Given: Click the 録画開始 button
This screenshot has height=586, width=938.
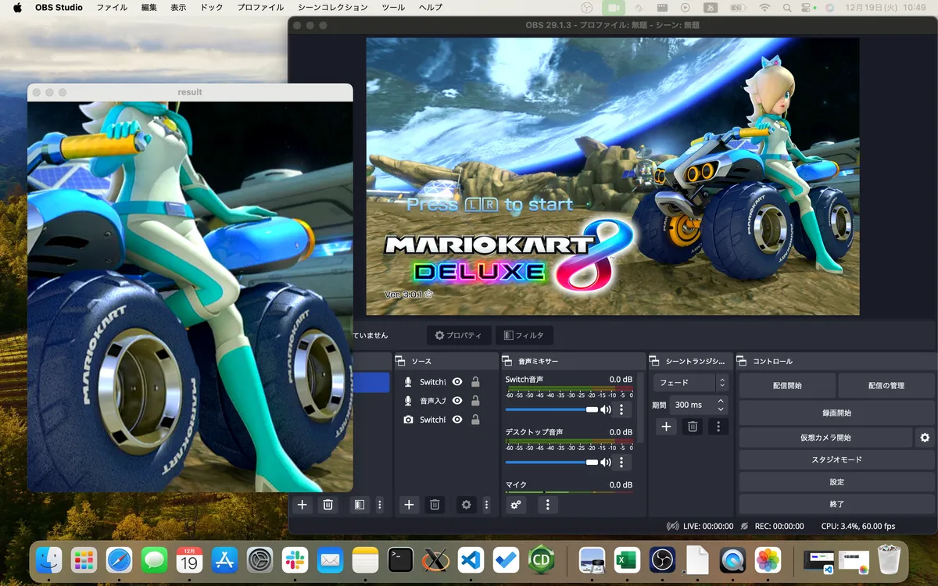Looking at the screenshot, I should (x=836, y=413).
